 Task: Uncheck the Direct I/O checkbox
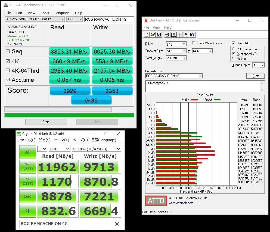(x=233, y=43)
